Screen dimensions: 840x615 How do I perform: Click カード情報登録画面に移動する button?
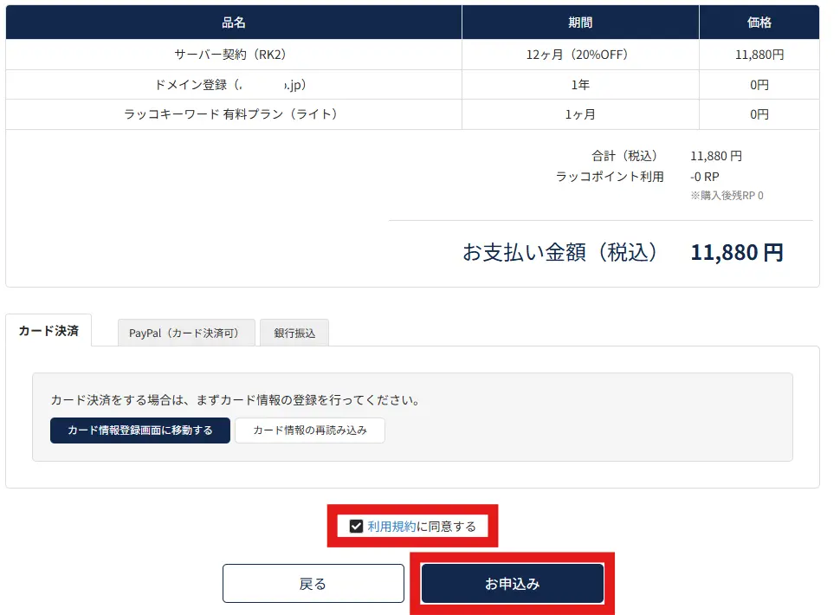click(x=139, y=430)
